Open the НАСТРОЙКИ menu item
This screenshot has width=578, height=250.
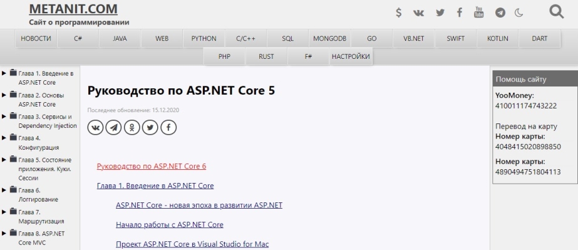(x=351, y=56)
